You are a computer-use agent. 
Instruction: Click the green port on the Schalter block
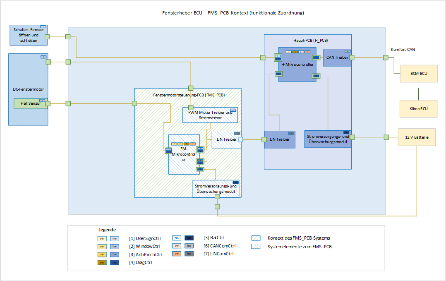click(47, 37)
